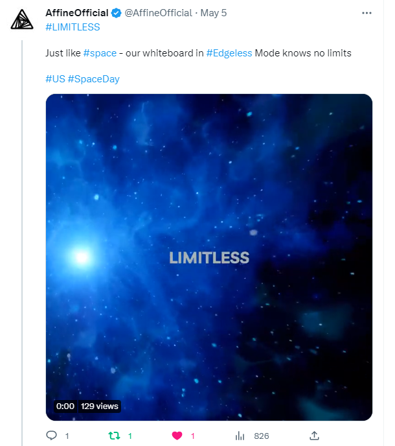Open the AffineOfficial display name link

tap(76, 13)
